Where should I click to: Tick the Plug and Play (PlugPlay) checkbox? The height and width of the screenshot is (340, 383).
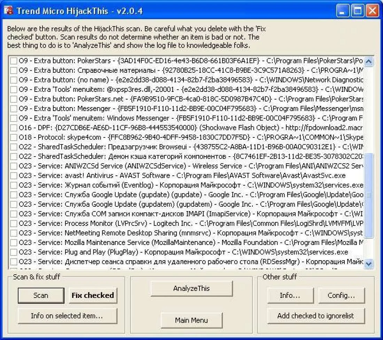(14, 252)
